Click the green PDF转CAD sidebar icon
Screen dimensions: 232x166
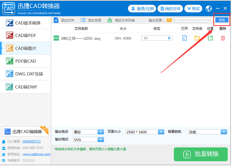10,61
